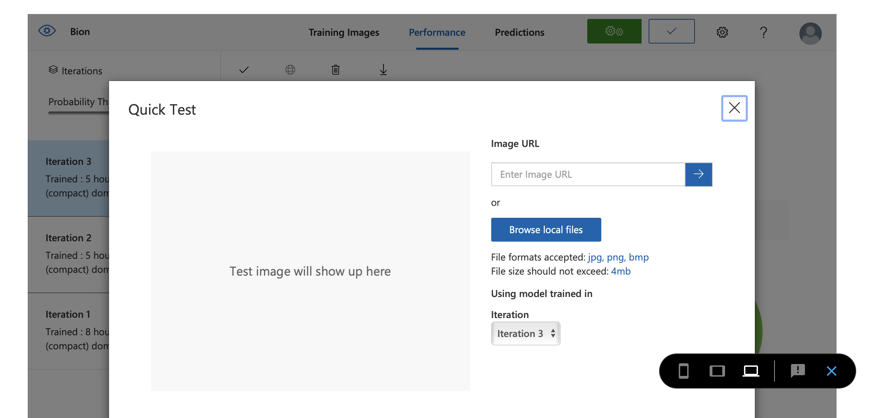873x418 pixels.
Task: Open the Iteration 3 dropdown
Action: pos(525,333)
